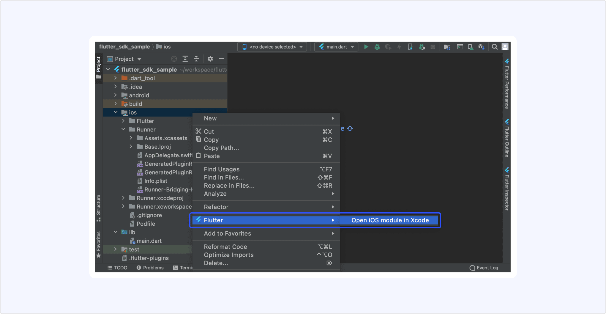Open the Event Log
This screenshot has width=606, height=314.
coord(484,268)
